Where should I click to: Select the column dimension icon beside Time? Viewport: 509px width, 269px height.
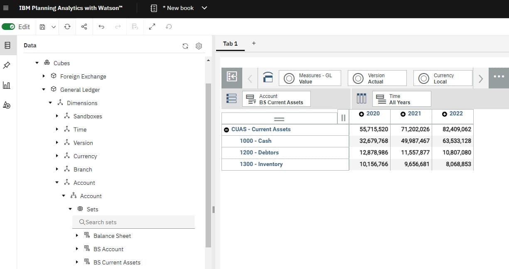tap(361, 98)
